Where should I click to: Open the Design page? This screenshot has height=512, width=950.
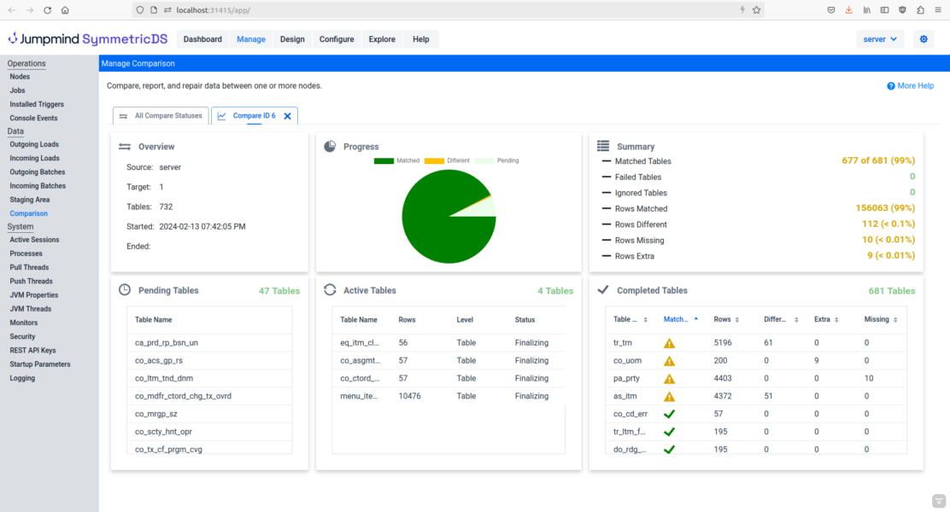click(292, 39)
